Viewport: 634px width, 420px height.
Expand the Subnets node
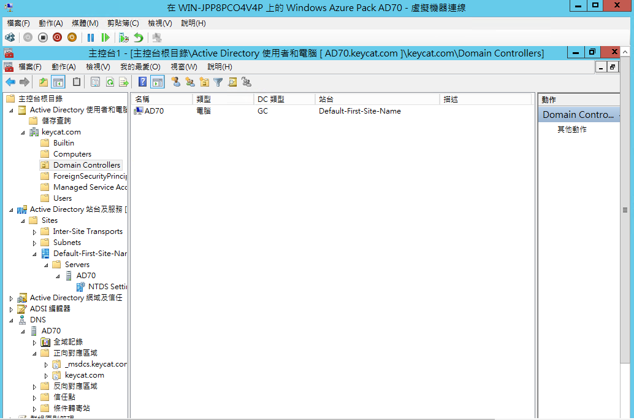[34, 243]
